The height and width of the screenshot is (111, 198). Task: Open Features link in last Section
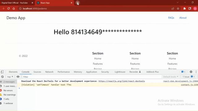(x=172, y=64)
